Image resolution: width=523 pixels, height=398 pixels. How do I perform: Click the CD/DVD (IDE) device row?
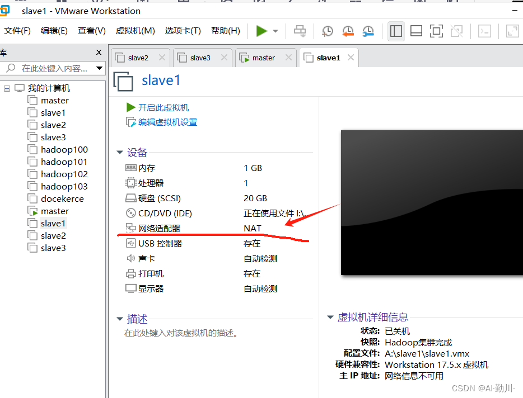(216, 213)
